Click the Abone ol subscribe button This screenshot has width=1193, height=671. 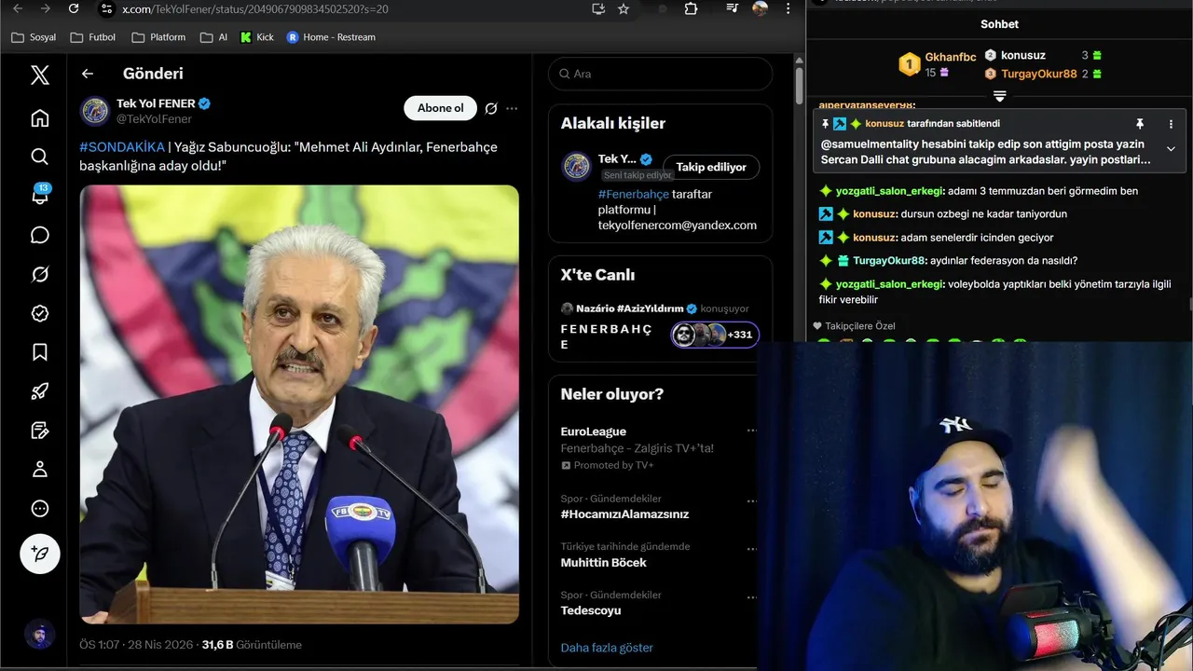click(440, 108)
